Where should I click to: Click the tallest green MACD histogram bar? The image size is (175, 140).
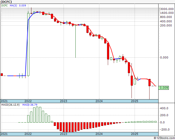(x=37, y=115)
